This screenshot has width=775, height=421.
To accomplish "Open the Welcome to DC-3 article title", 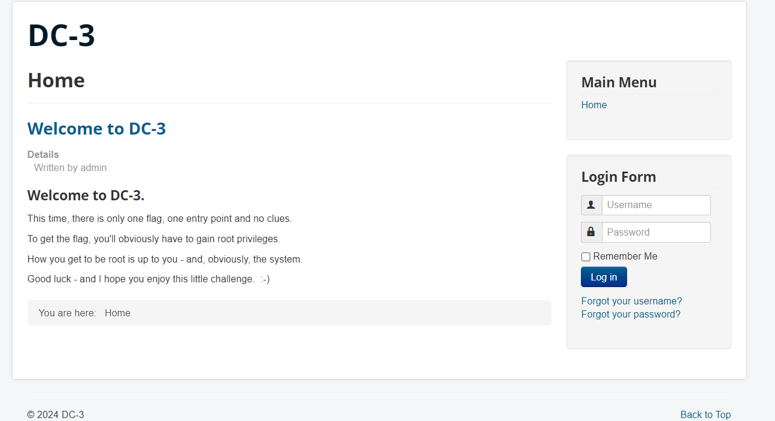I will tap(96, 129).
